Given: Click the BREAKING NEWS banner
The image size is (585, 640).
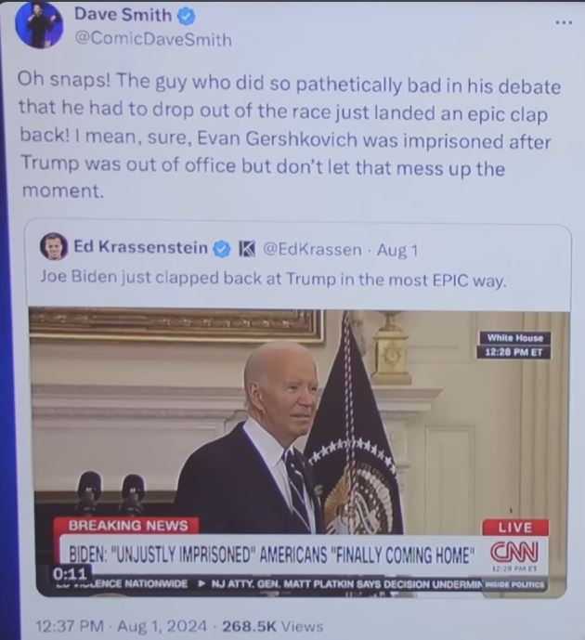Looking at the screenshot, I should pos(126,526).
